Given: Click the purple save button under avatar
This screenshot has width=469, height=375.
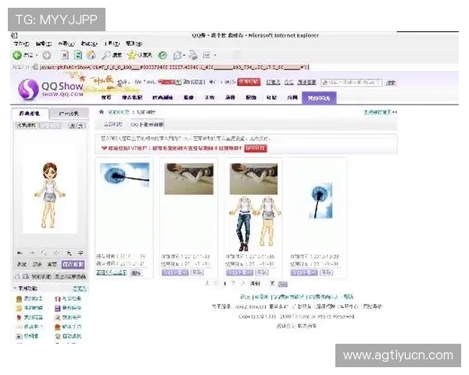Looking at the screenshot, I should 73,264.
